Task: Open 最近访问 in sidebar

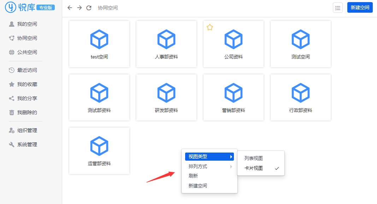Action: point(27,70)
